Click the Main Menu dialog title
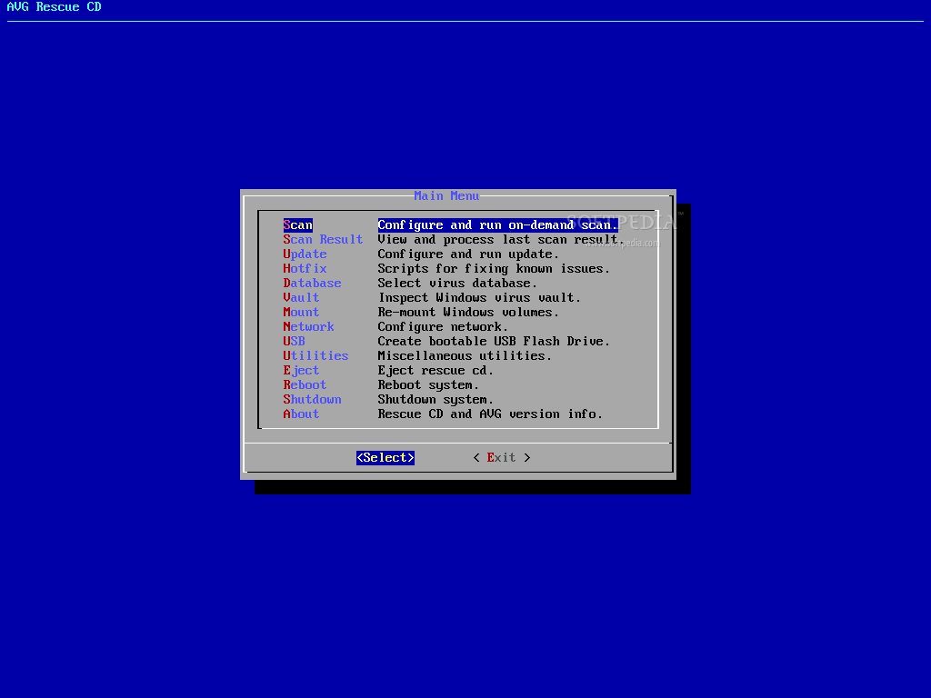This screenshot has height=698, width=931. 446,196
